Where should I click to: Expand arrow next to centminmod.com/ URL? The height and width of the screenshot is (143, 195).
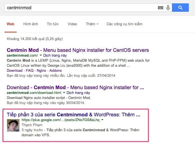[x=41, y=55]
